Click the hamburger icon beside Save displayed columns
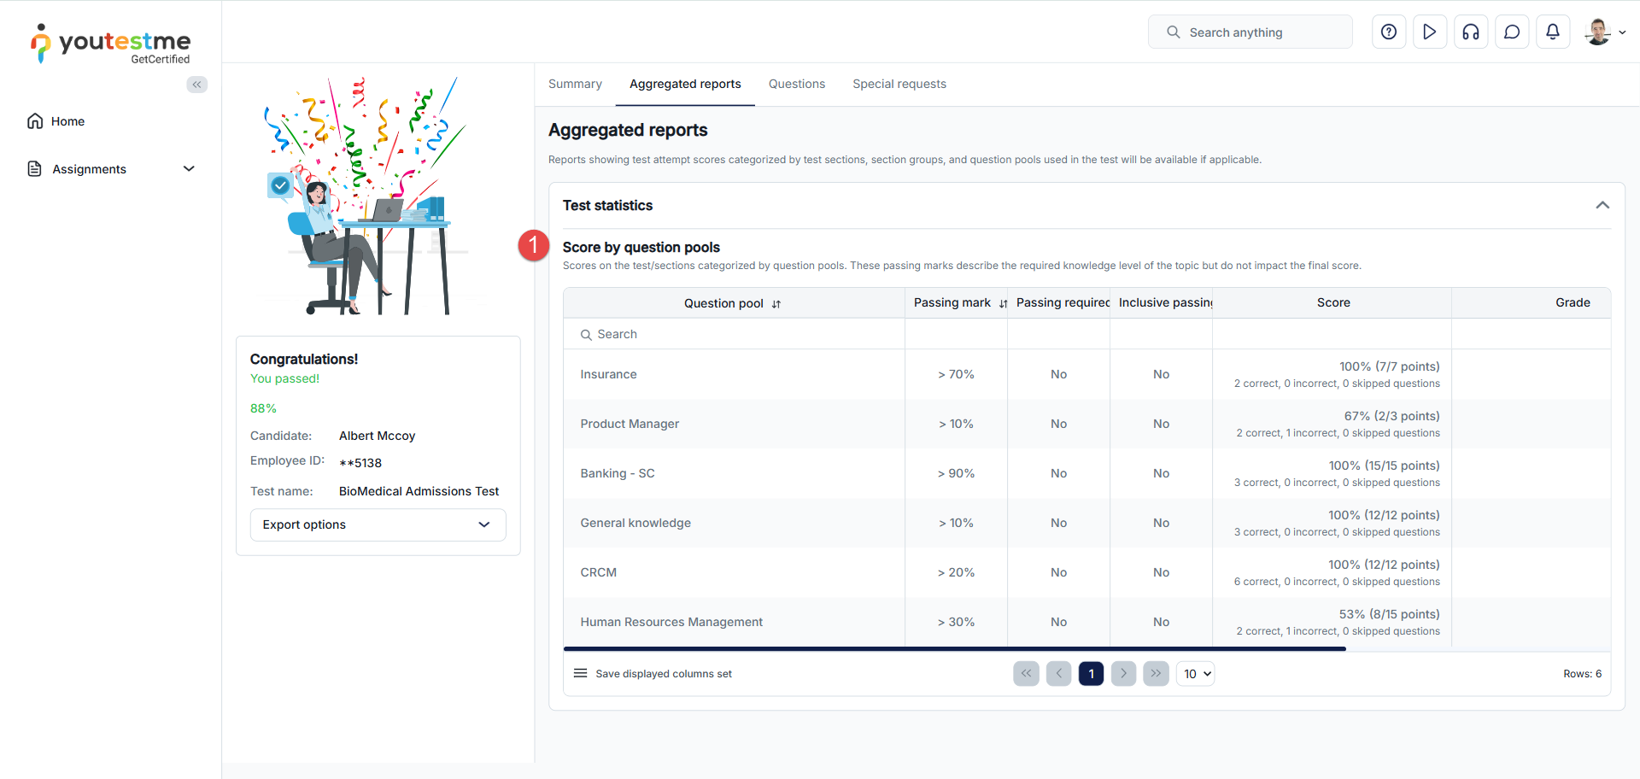Screen dimensions: 1640x779 click(x=580, y=674)
